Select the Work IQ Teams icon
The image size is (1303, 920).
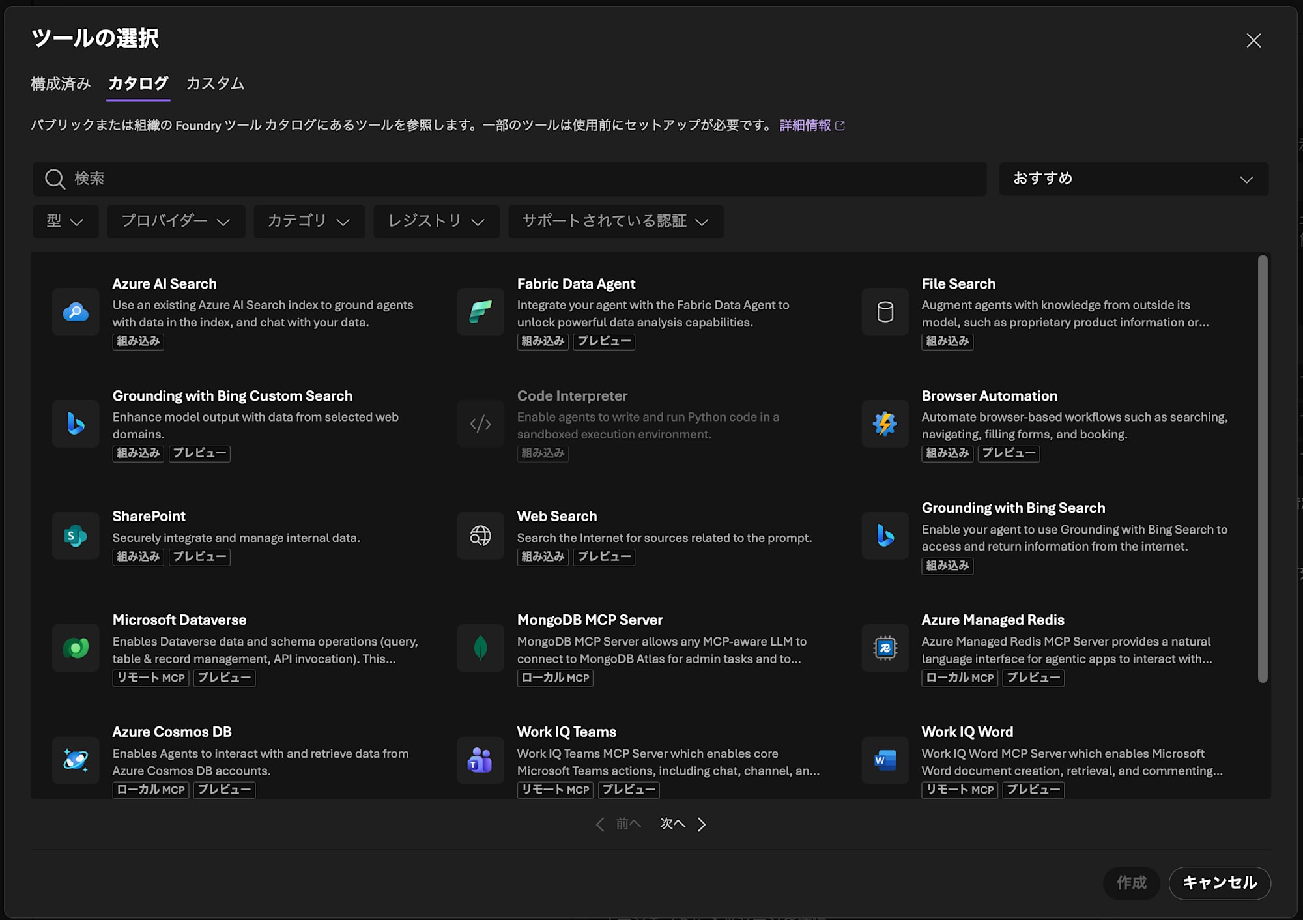click(x=480, y=760)
